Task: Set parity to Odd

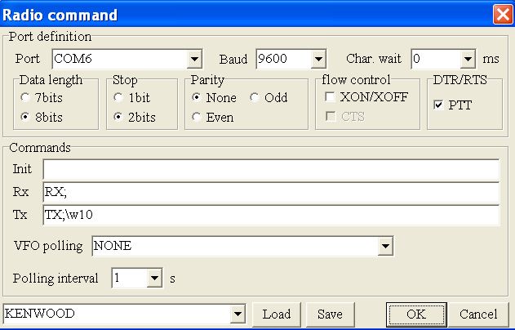Action: [x=255, y=98]
